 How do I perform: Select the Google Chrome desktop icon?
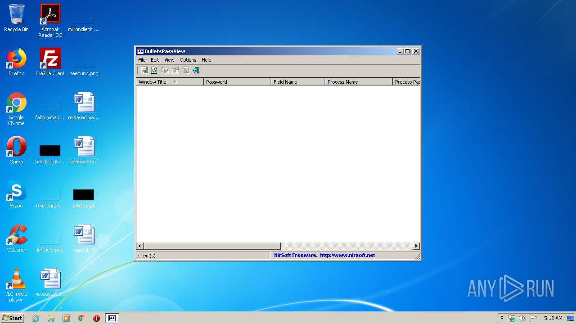[16, 109]
